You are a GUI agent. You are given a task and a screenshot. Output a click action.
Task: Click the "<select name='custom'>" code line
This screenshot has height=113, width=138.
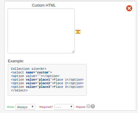pos(31,73)
